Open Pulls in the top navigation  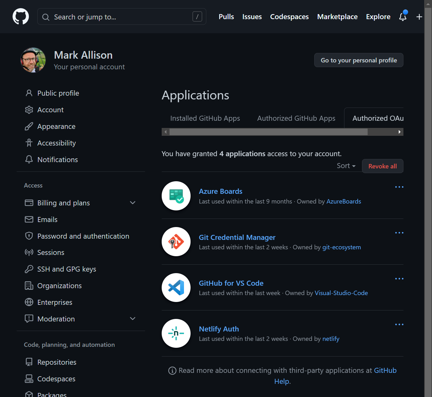226,17
